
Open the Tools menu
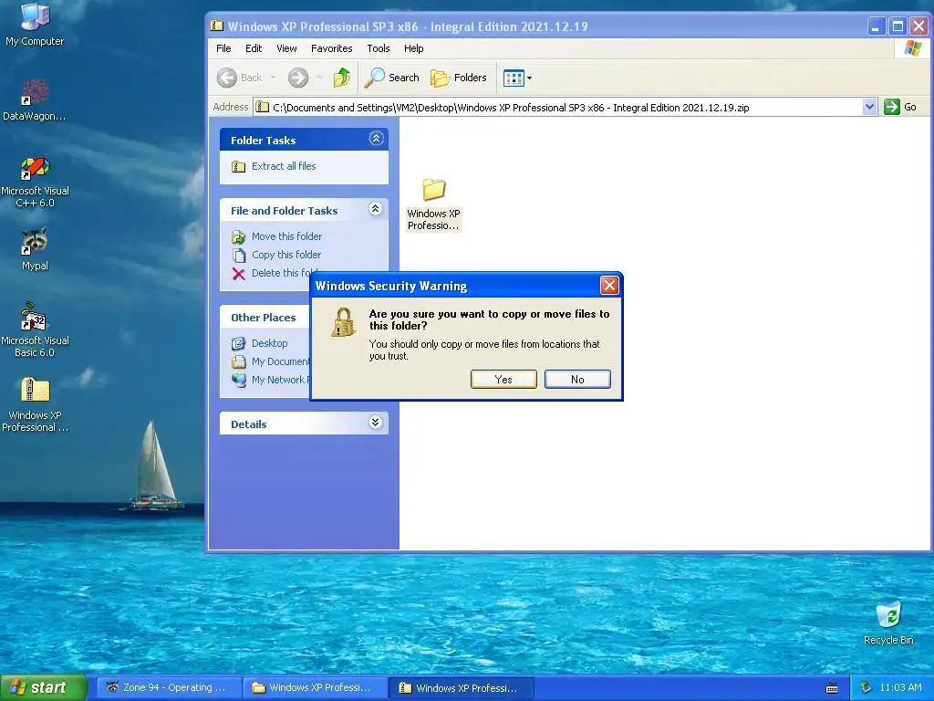(x=379, y=48)
